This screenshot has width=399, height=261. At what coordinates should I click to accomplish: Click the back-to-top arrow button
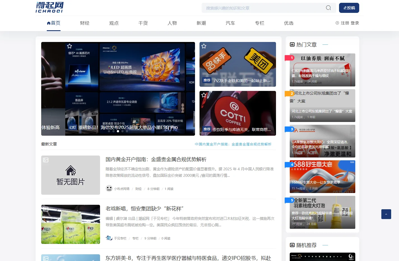[386, 214]
